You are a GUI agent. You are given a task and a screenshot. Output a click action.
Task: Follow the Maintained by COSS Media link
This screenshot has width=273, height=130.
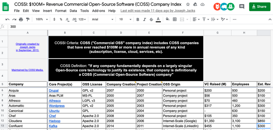click(x=27, y=70)
